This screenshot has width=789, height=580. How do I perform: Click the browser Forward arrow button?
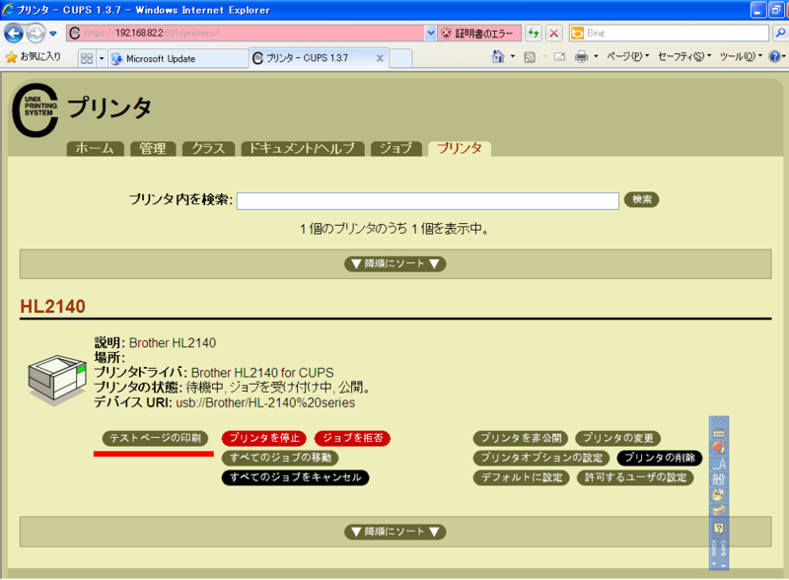tap(36, 34)
